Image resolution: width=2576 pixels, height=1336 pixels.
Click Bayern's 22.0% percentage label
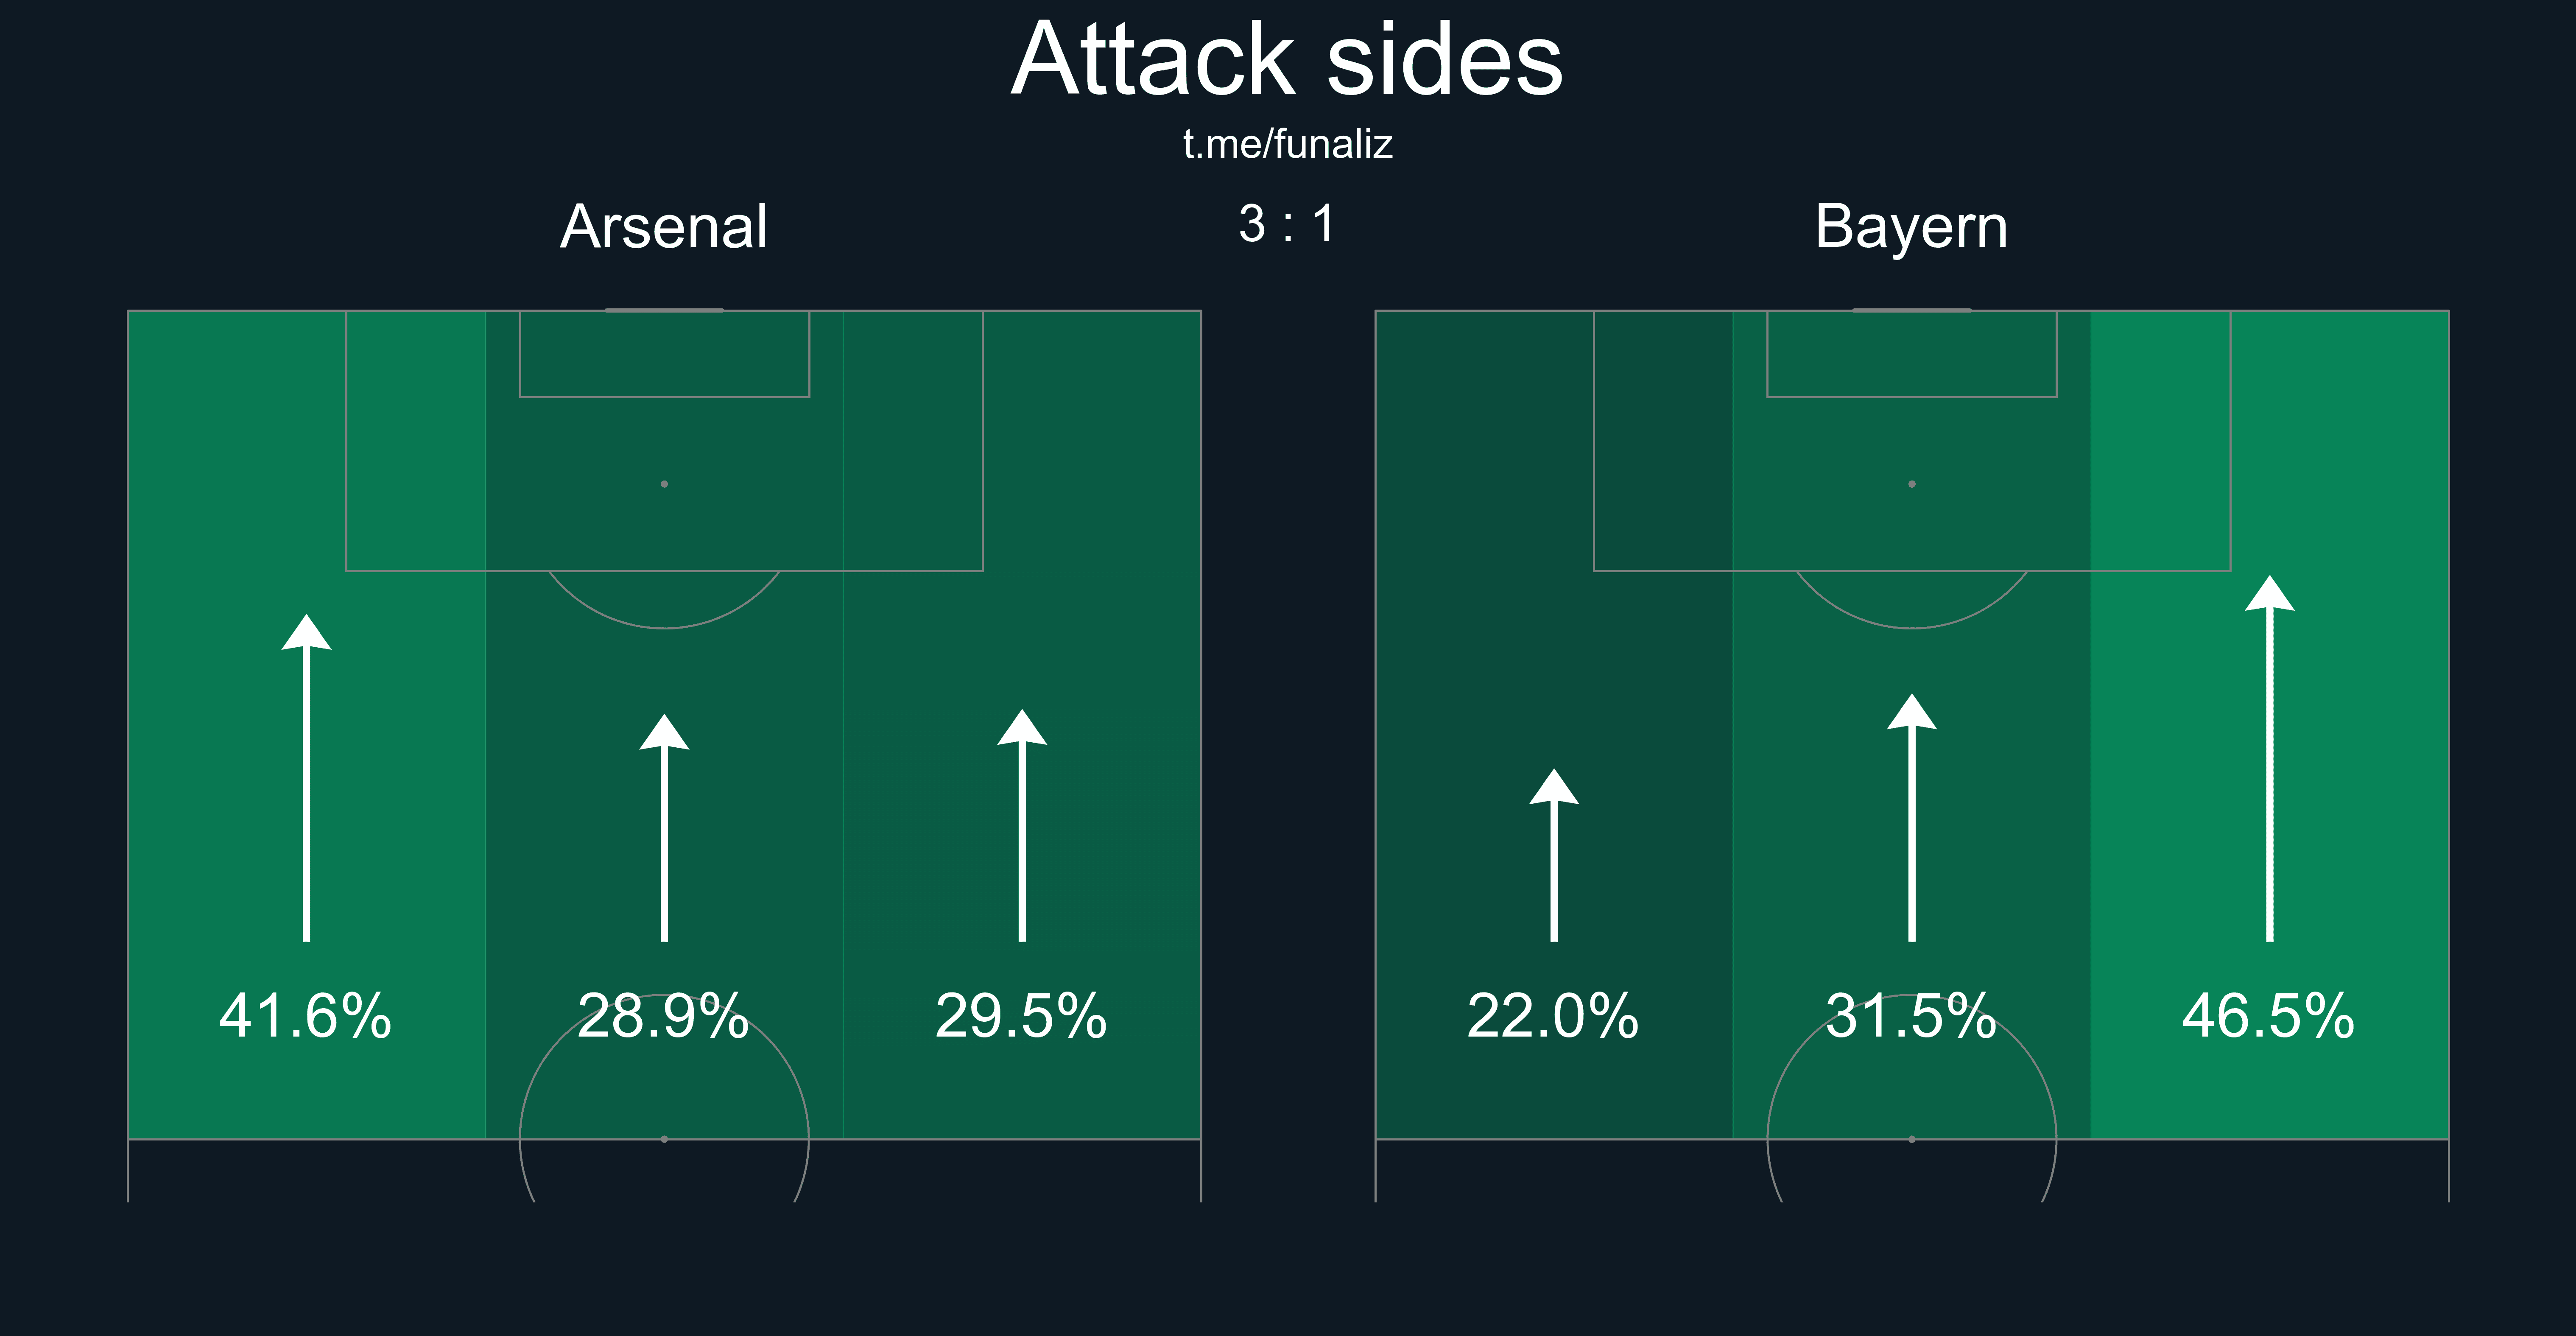click(1553, 1016)
